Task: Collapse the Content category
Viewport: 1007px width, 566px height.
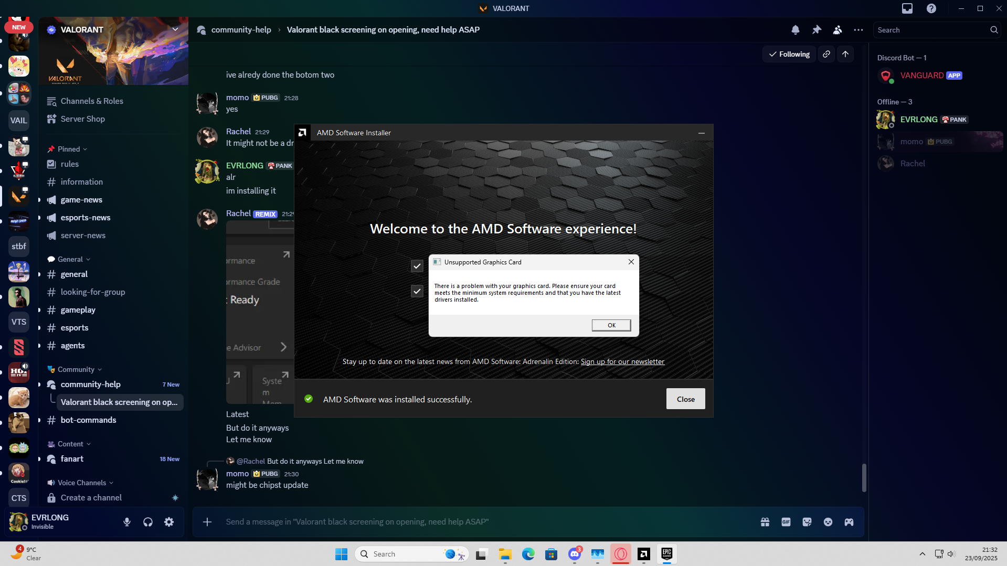Action: pyautogui.click(x=69, y=444)
